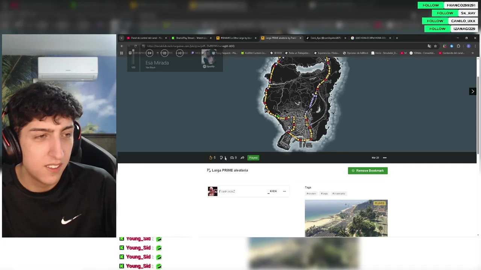The width and height of the screenshot is (481, 270).
Task: Click FranKoiceZ avatar thumbnail
Action: click(x=213, y=191)
